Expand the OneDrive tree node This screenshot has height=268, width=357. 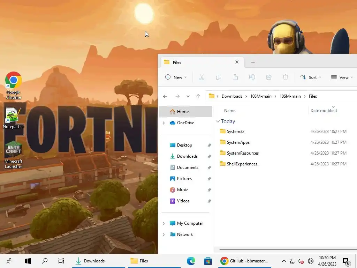[x=164, y=123]
